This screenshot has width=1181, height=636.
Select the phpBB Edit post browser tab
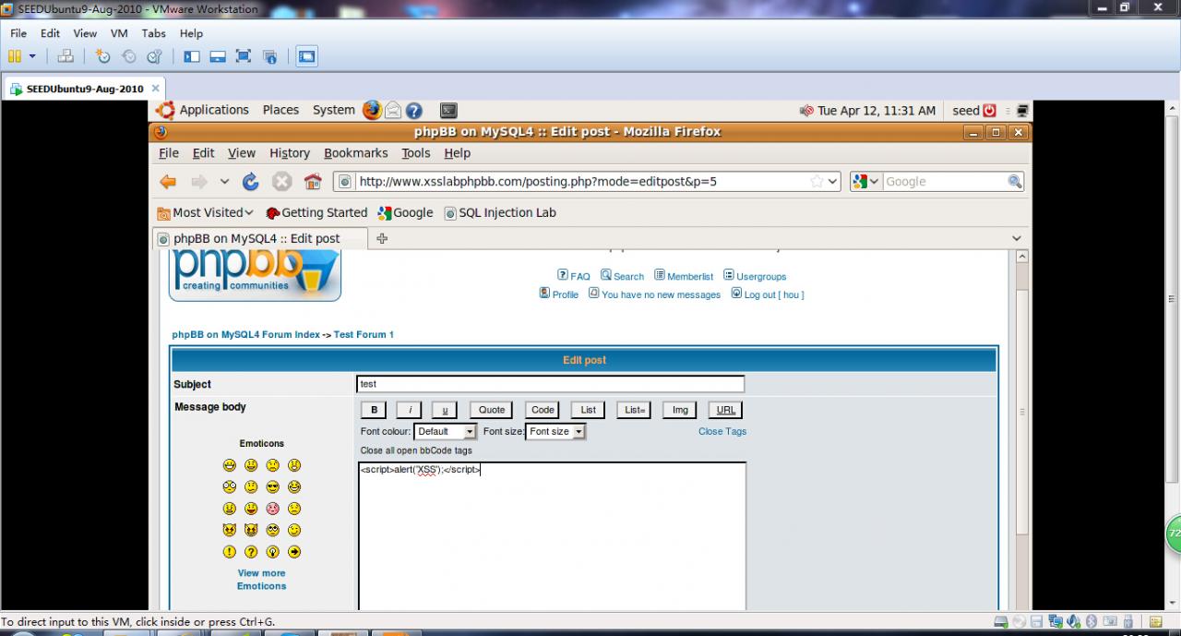[260, 238]
